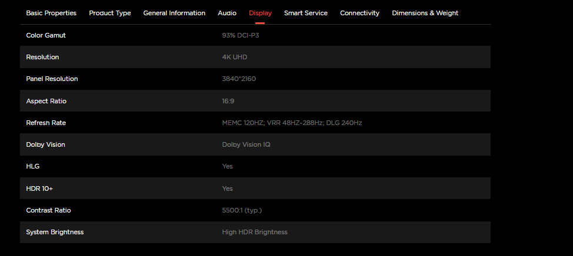Select the HDR 10+ row label
Image resolution: width=573 pixels, height=256 pixels.
click(39, 188)
